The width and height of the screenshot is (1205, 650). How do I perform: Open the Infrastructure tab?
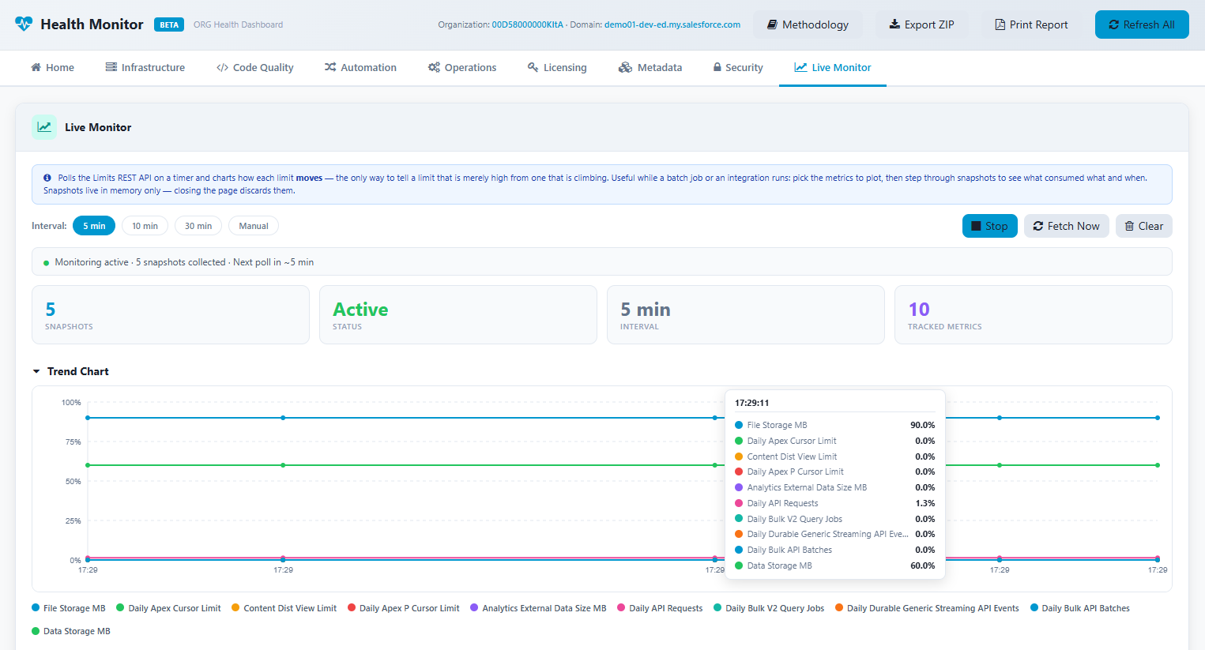point(145,68)
